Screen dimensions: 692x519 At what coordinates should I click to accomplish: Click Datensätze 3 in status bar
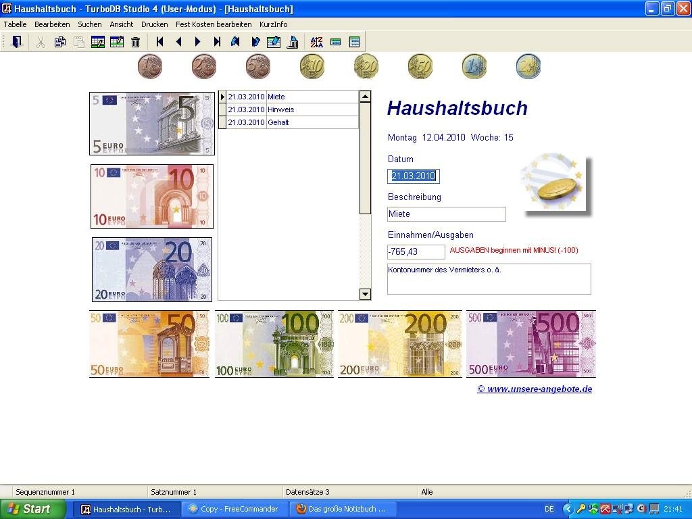307,492
